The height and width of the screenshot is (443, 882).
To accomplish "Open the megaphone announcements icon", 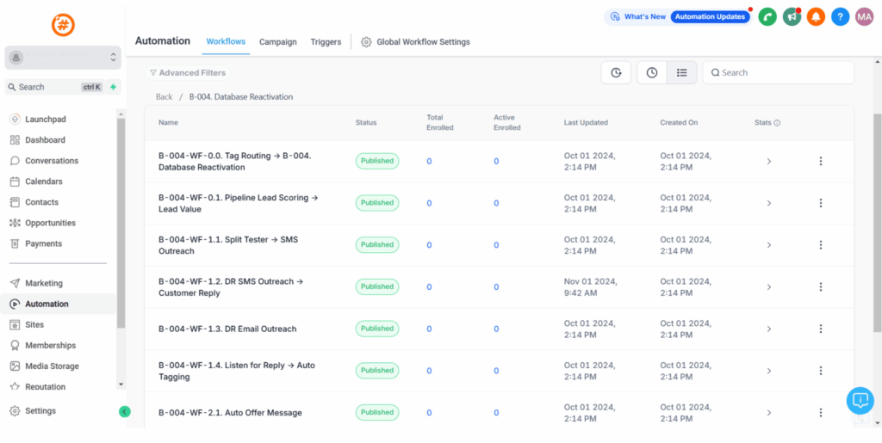I will point(792,16).
